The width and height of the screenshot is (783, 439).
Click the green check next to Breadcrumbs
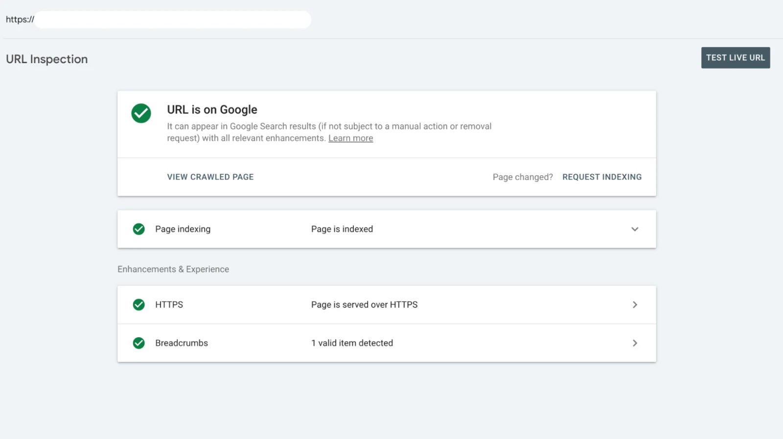[139, 343]
